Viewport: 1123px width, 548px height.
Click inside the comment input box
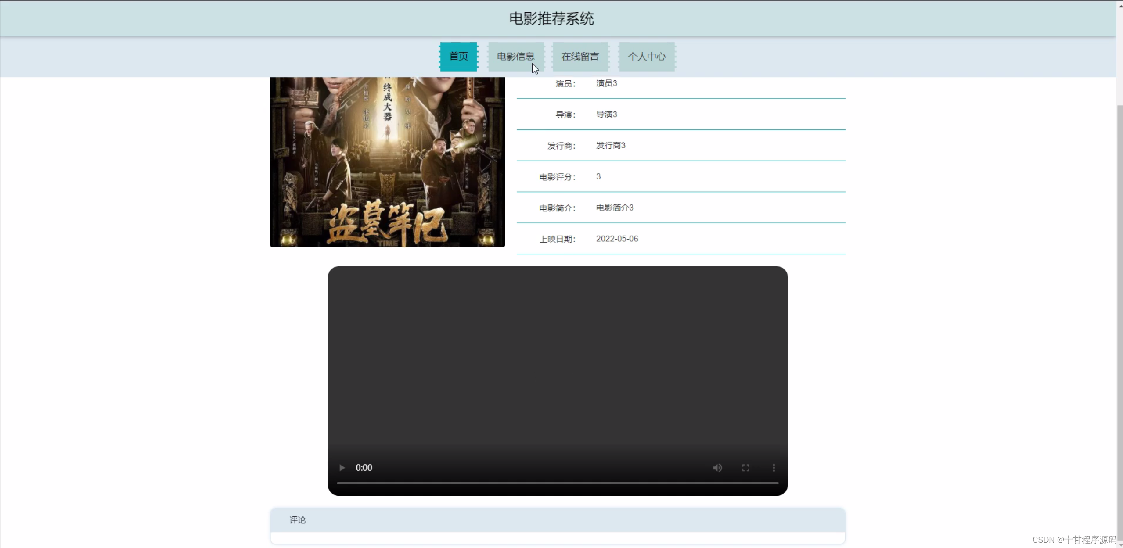pyautogui.click(x=558, y=541)
